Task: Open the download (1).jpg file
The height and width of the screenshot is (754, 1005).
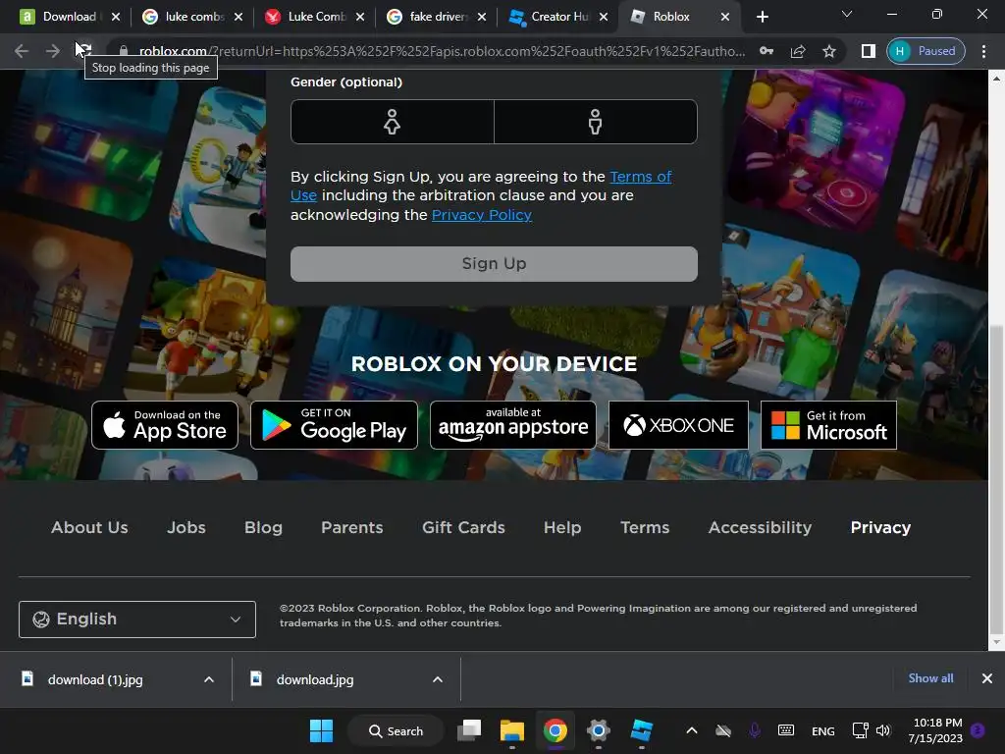Action: [x=95, y=679]
